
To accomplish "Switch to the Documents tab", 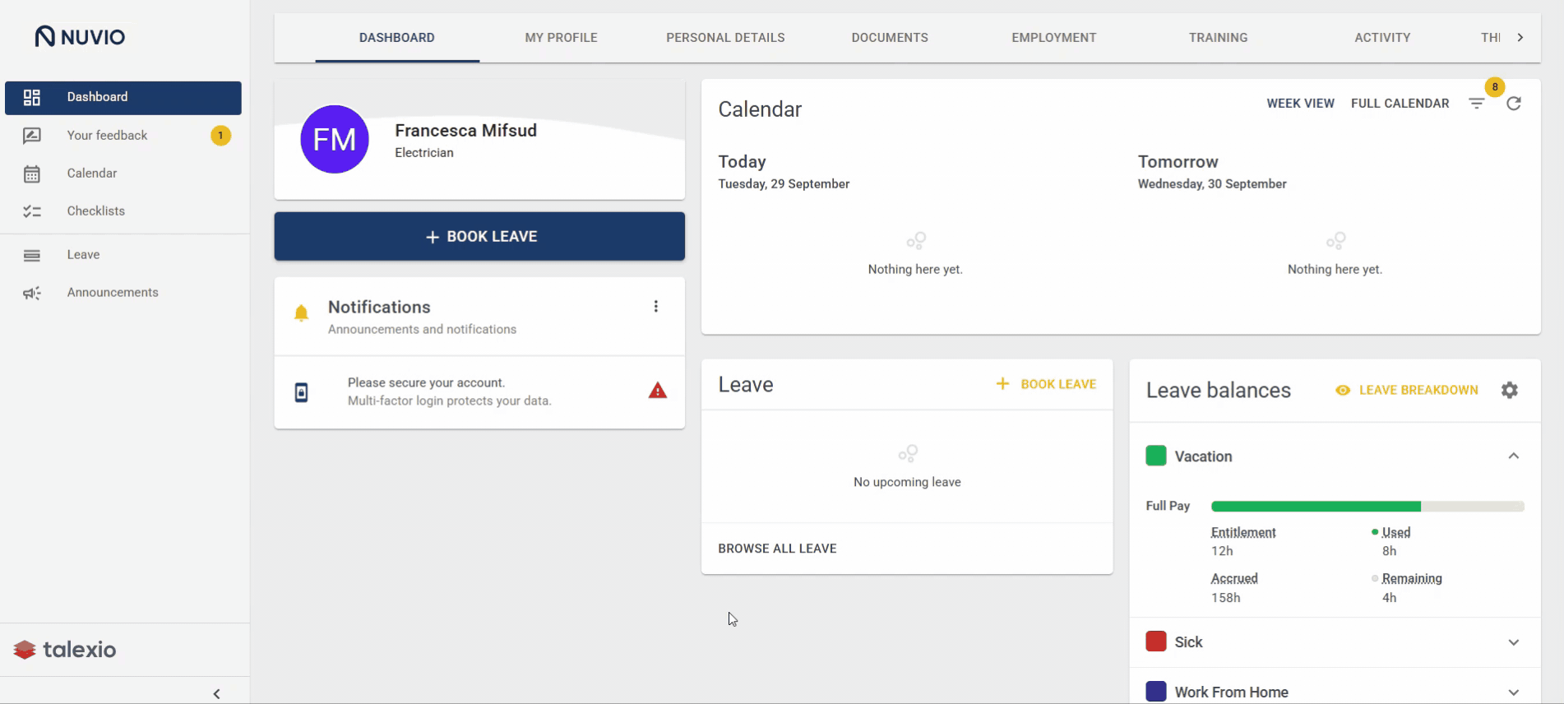I will coord(890,38).
